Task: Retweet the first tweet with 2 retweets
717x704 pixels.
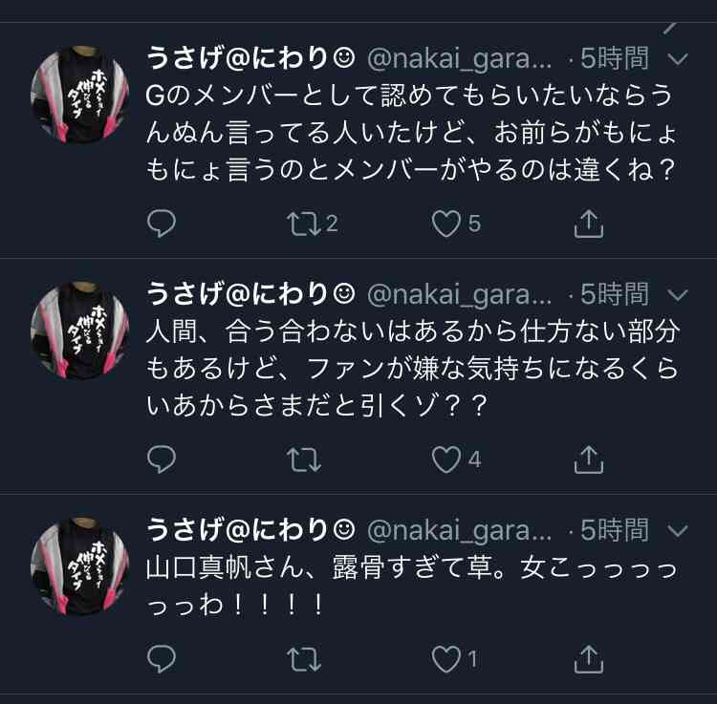Action: point(304,224)
